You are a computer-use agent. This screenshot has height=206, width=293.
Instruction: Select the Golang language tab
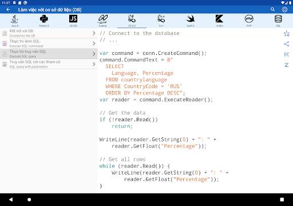pos(102,21)
